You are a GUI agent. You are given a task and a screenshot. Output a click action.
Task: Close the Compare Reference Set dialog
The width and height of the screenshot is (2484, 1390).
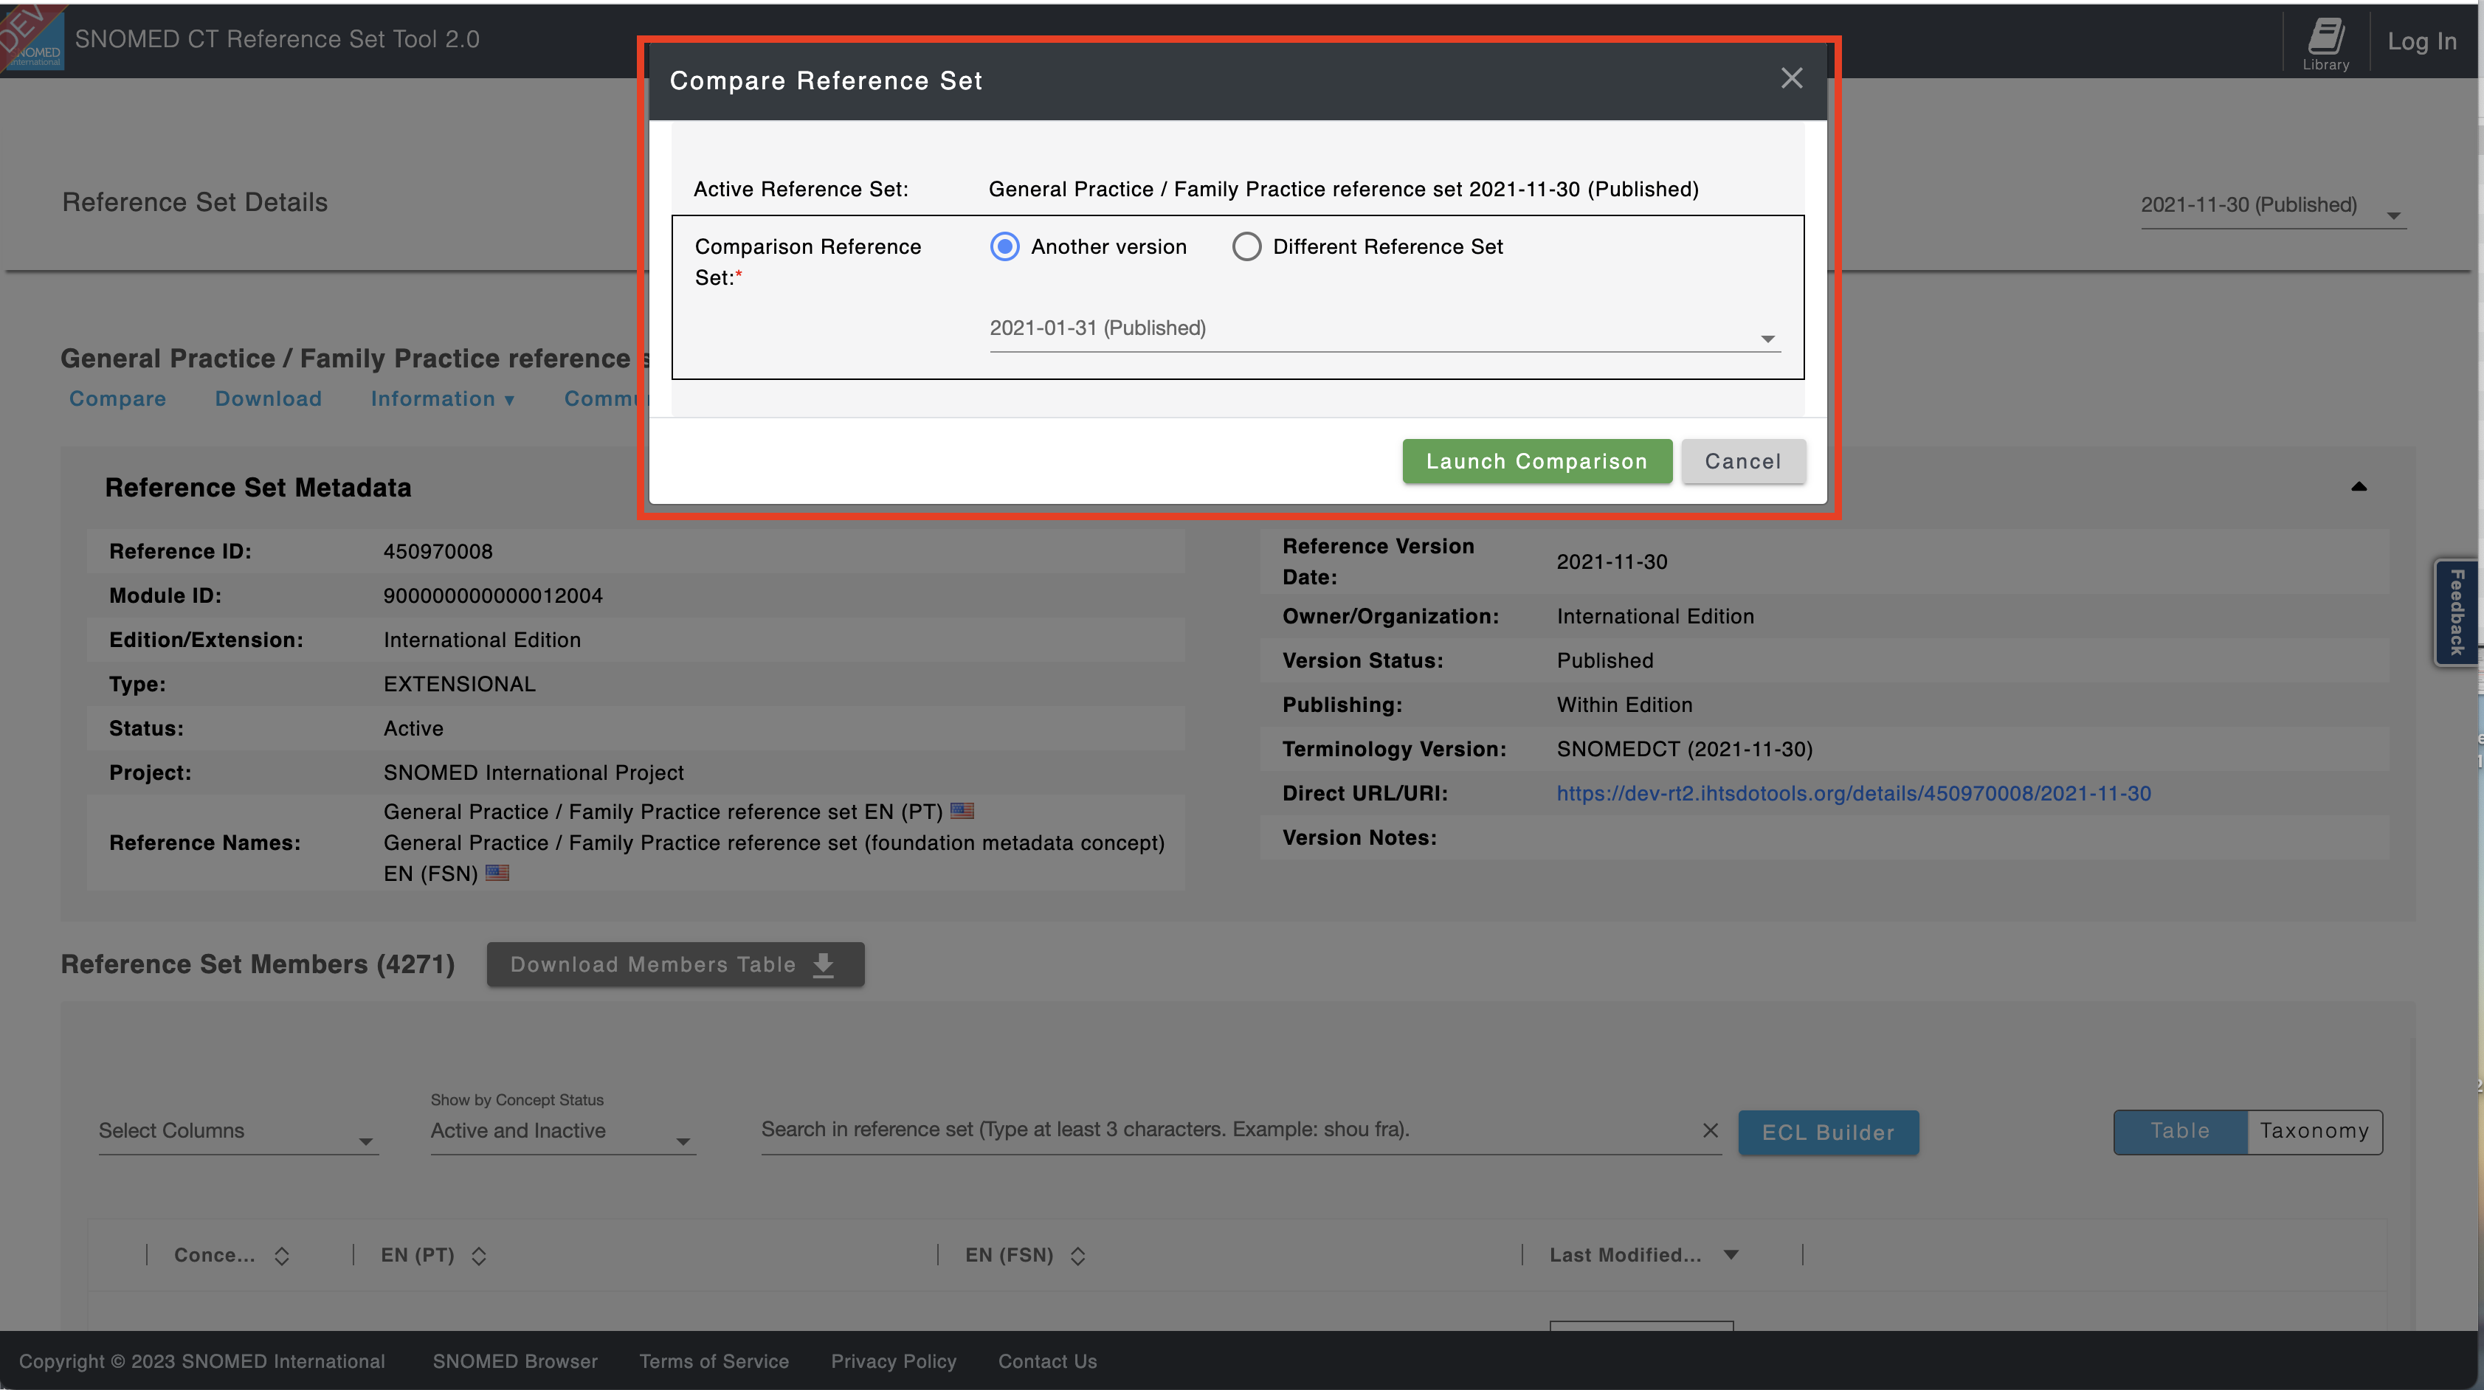[1790, 78]
